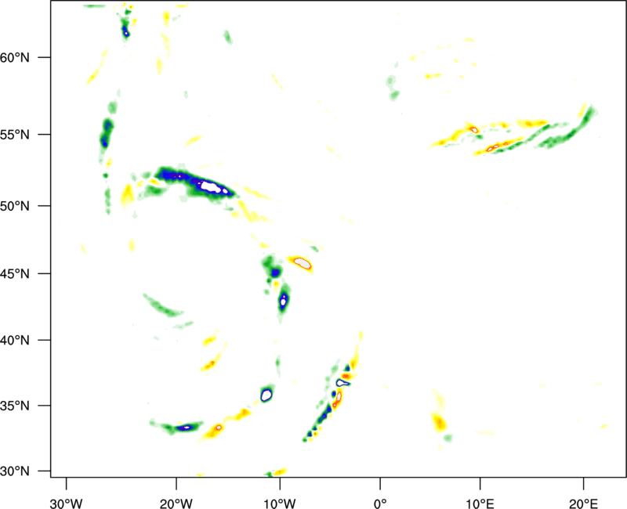Click the 40°N latitude label
This screenshot has height=509, width=627.
(x=15, y=341)
